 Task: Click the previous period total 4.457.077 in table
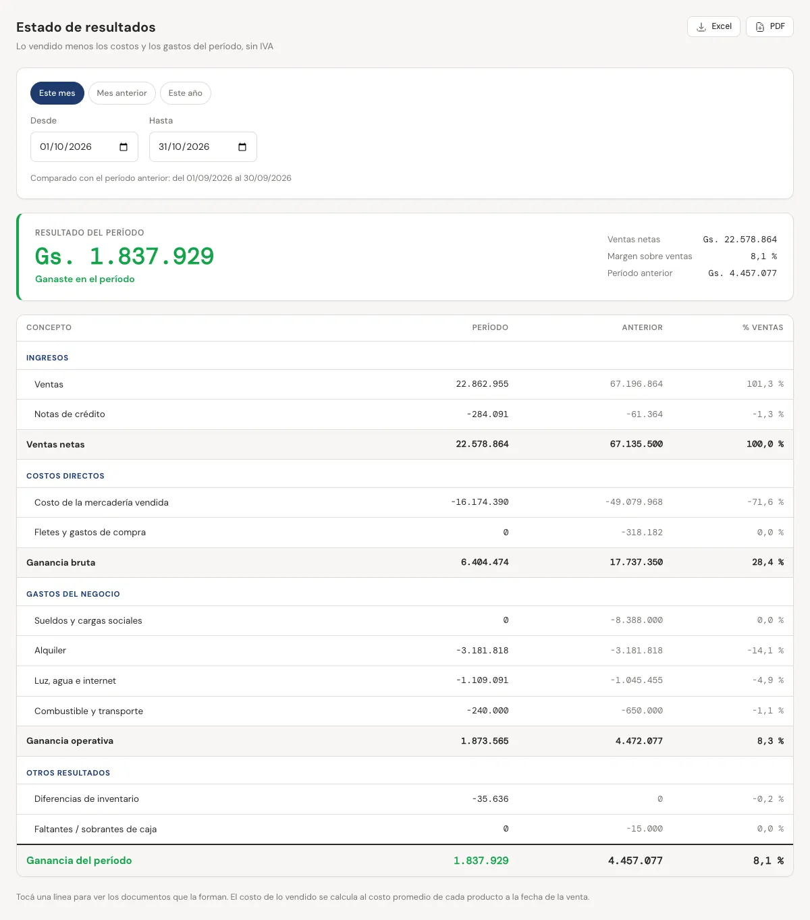[635, 861]
